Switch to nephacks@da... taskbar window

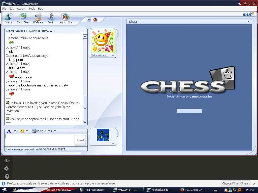161,190
